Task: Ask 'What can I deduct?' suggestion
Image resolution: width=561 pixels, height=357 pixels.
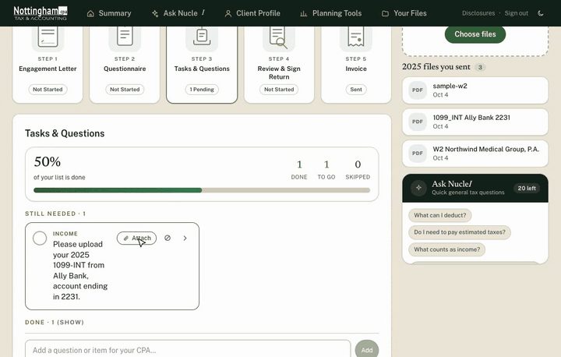Action: (440, 216)
